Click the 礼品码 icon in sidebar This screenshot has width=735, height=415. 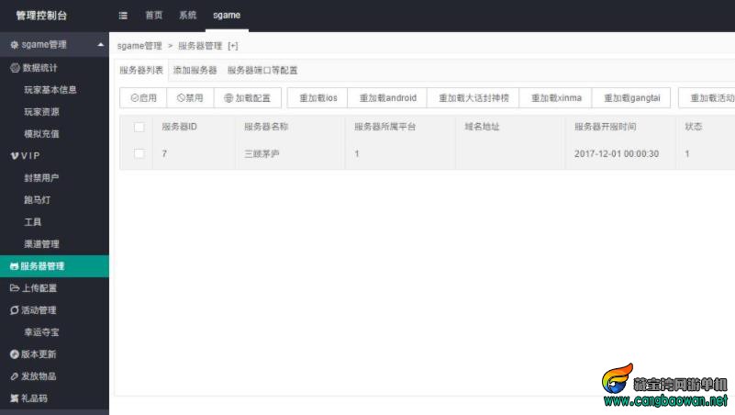(15, 398)
